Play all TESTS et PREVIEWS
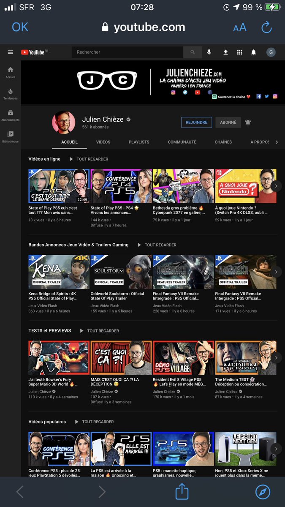The height and width of the screenshot is (507, 285). click(x=99, y=331)
